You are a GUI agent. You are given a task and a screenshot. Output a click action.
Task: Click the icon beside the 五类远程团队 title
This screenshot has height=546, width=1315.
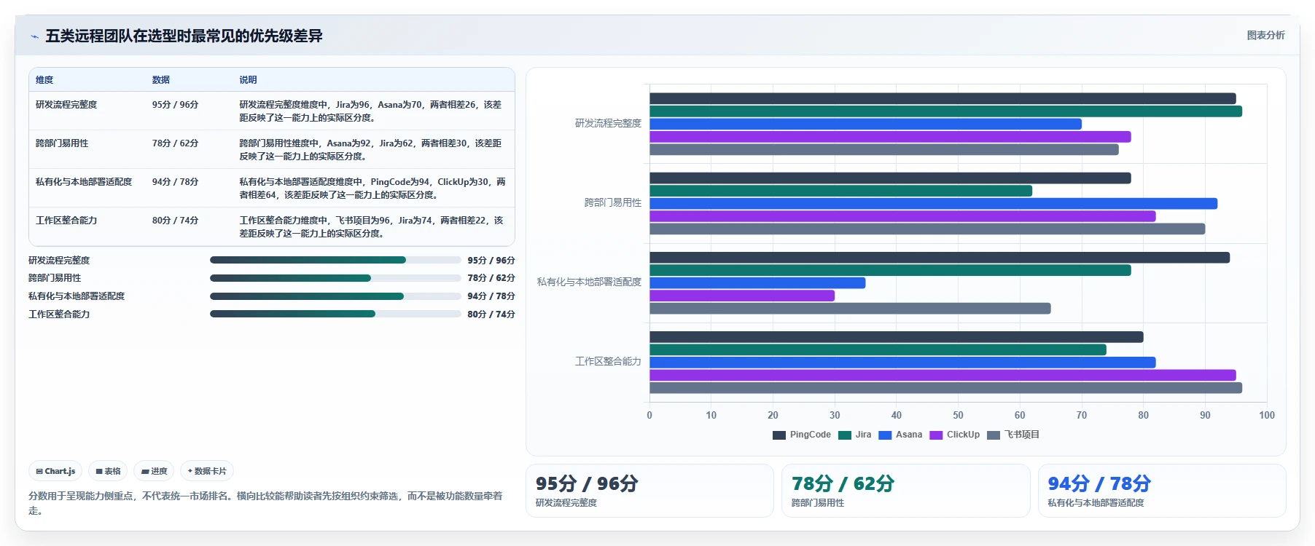34,36
